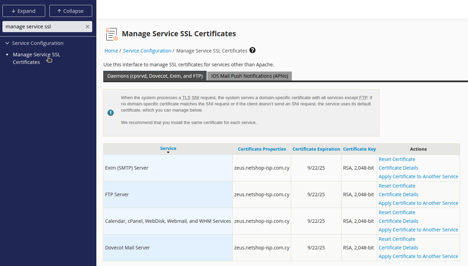Sort by Certificate Properties column

262,149
